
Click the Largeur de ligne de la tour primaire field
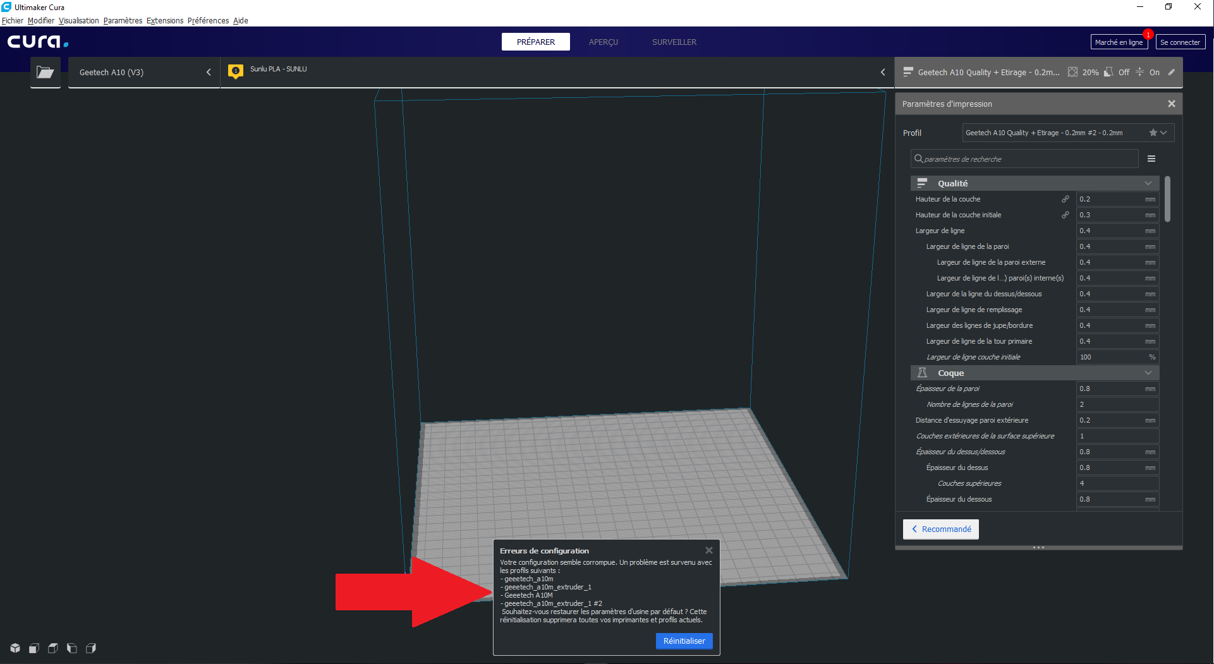(1117, 341)
